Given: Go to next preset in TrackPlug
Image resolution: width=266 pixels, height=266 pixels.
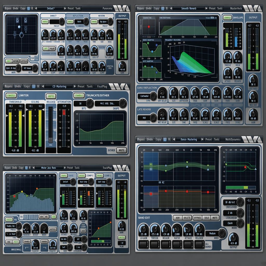Looking at the screenshot, I should [65, 168].
